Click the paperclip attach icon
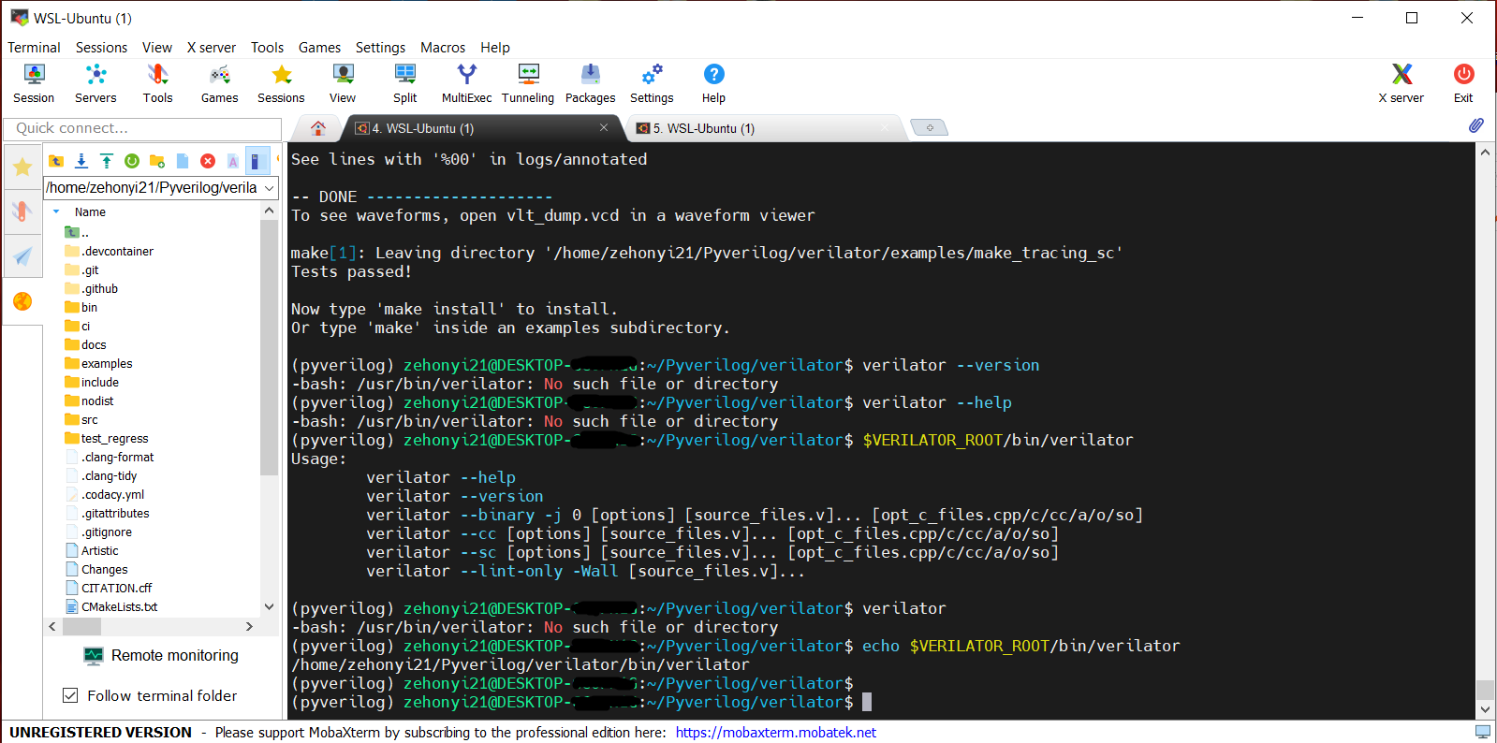This screenshot has height=743, width=1497. pos(1475,125)
